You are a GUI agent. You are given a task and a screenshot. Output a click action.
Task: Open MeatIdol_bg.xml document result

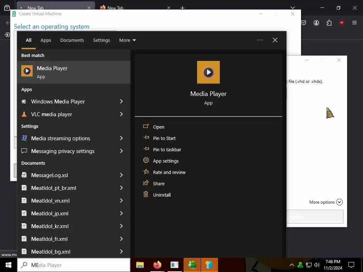(74, 252)
